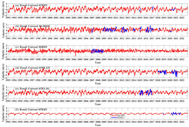Viewport: 189px width, 127px height.
Task: Click the "Year" axis label below panel (e)
Action: [x=98, y=104]
